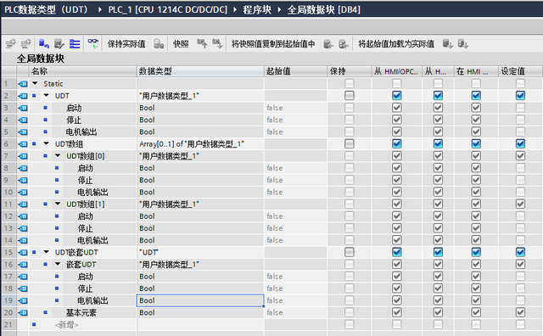Collapse the UDT嵌套UDT node
This screenshot has width=543, height=336.
tap(47, 252)
